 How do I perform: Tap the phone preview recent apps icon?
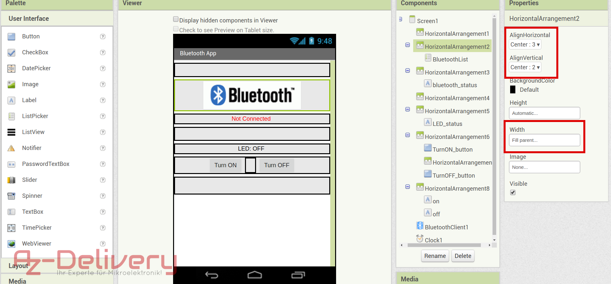click(298, 275)
